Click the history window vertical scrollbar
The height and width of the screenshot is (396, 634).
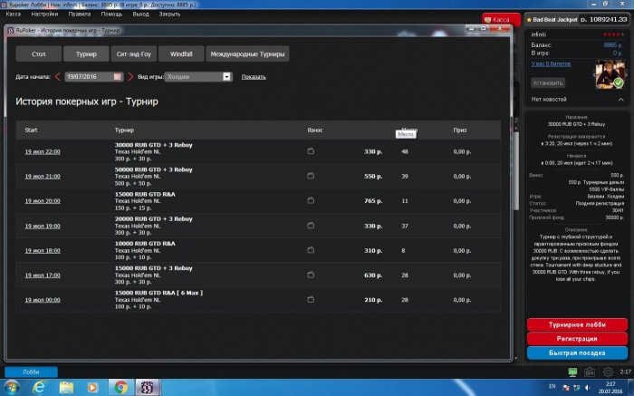(x=516, y=169)
